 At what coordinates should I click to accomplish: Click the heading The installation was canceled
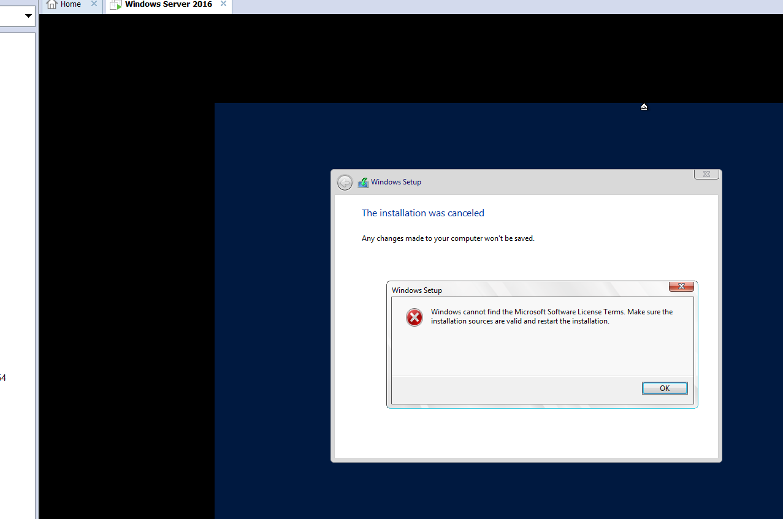coord(422,213)
